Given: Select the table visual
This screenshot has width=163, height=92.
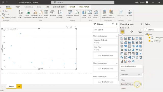Looking at the screenshot, I should [x=133, y=54].
